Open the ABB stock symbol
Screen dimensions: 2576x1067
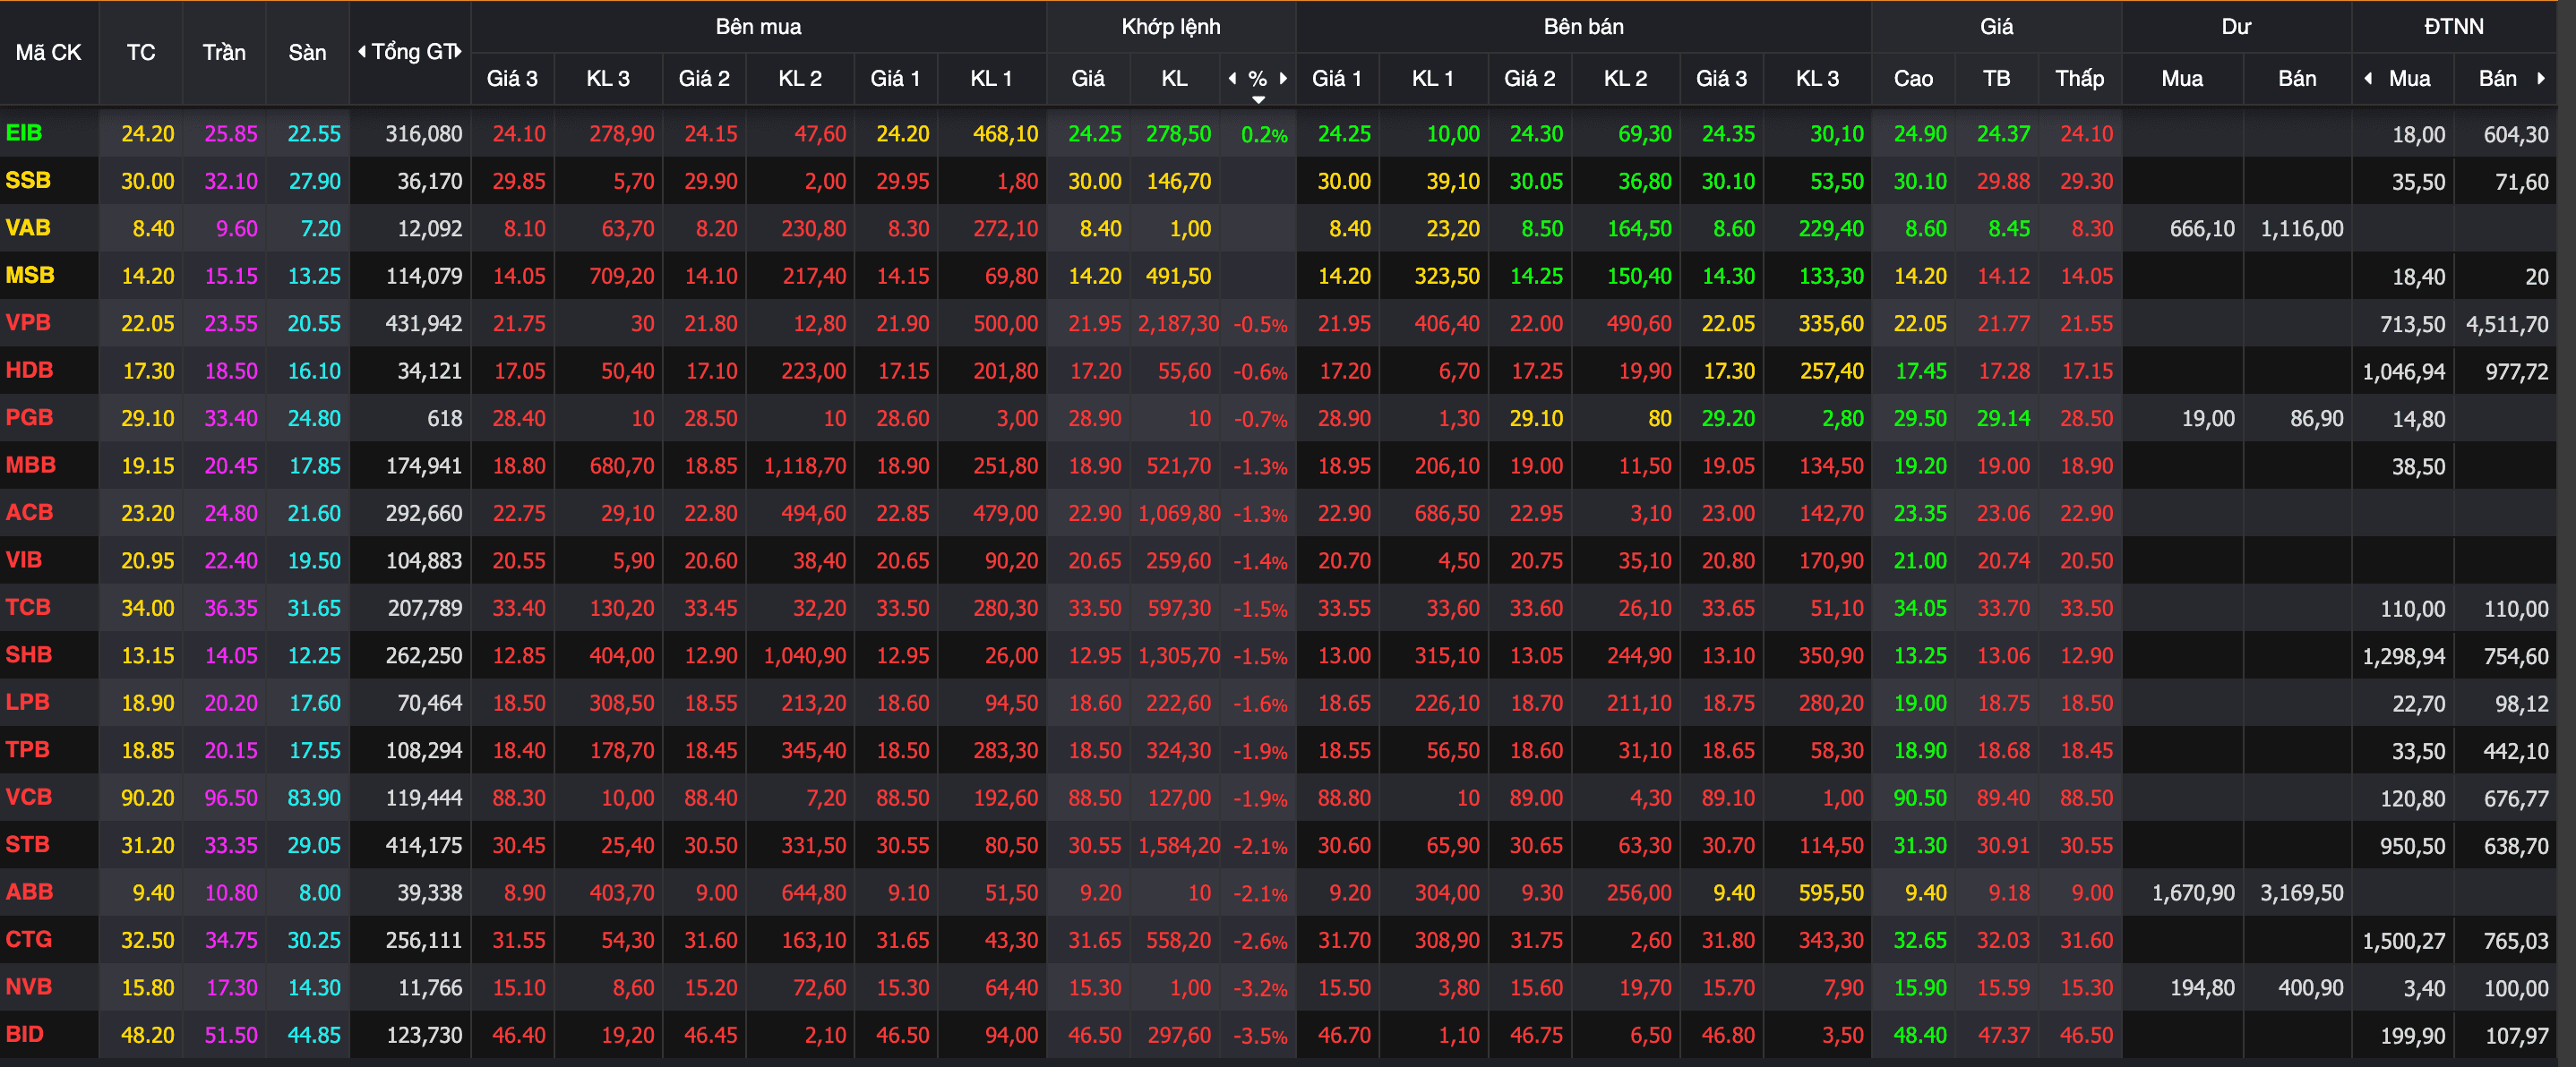pyautogui.click(x=29, y=892)
